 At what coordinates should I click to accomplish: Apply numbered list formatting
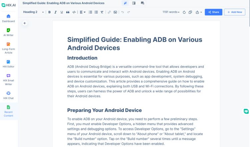90,12
